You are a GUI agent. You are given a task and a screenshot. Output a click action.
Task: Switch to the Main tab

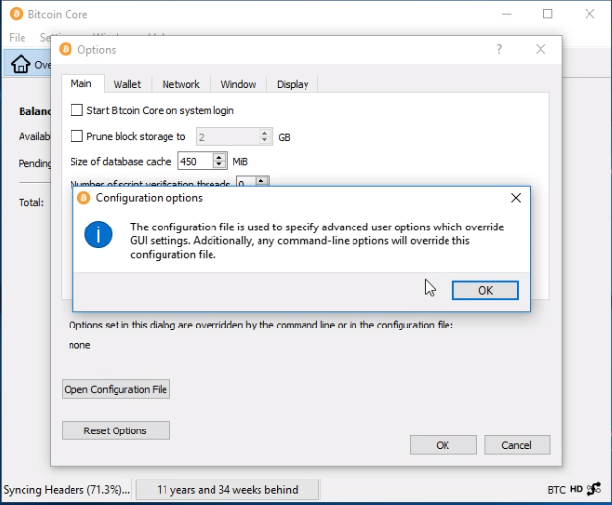[81, 84]
